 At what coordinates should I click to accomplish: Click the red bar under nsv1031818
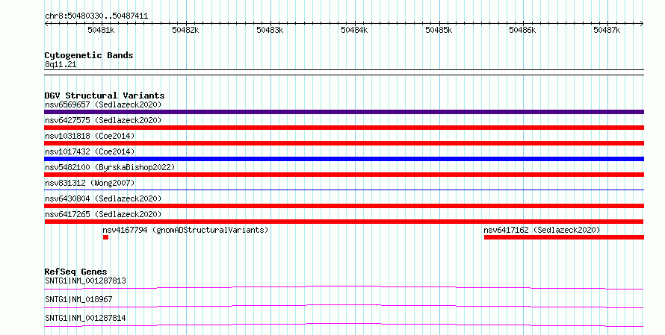344,143
